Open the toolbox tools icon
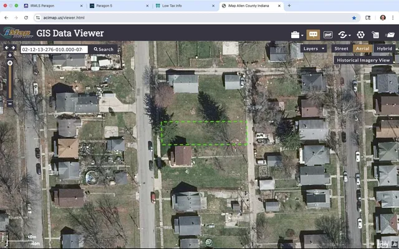 coord(296,34)
